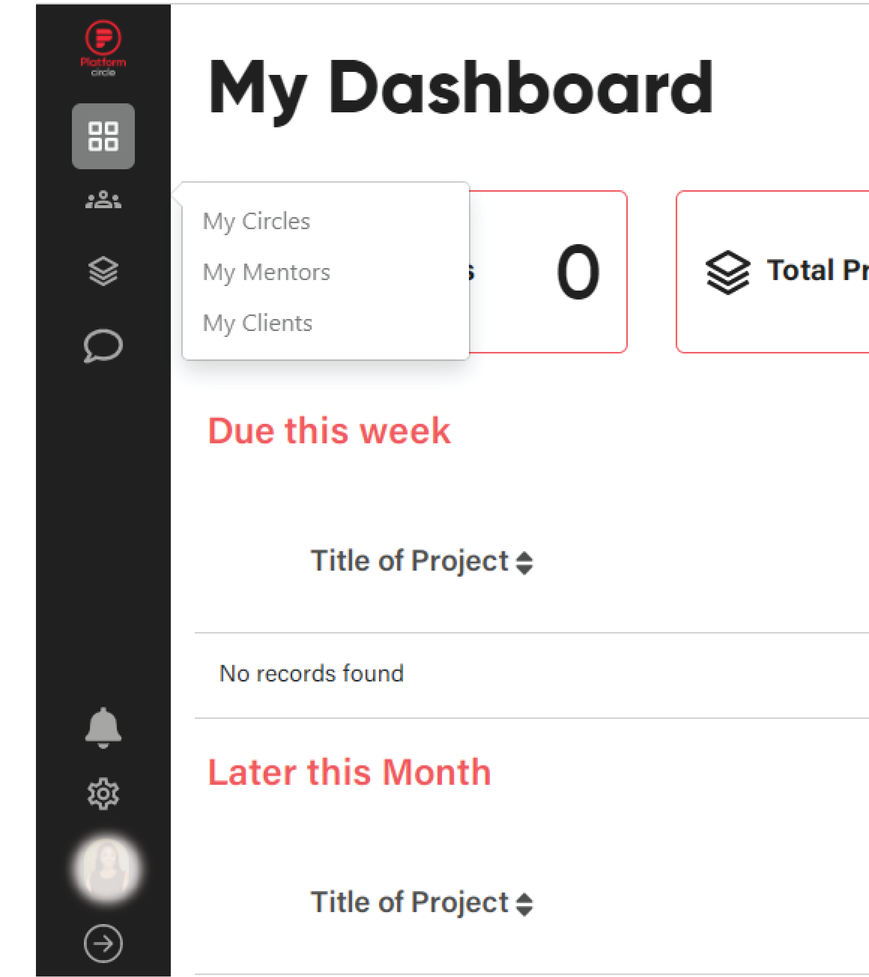Click the Total Projects card layers icon
The width and height of the screenshot is (869, 977).
tap(728, 272)
